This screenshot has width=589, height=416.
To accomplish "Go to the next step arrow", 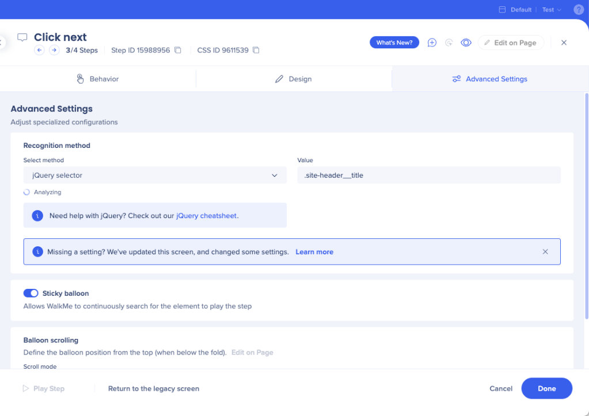I will coord(54,50).
